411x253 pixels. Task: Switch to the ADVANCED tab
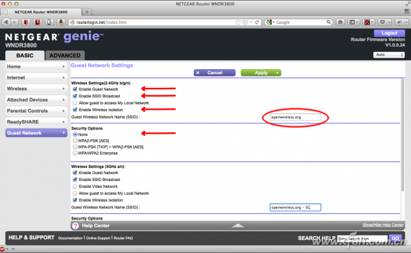(65, 56)
